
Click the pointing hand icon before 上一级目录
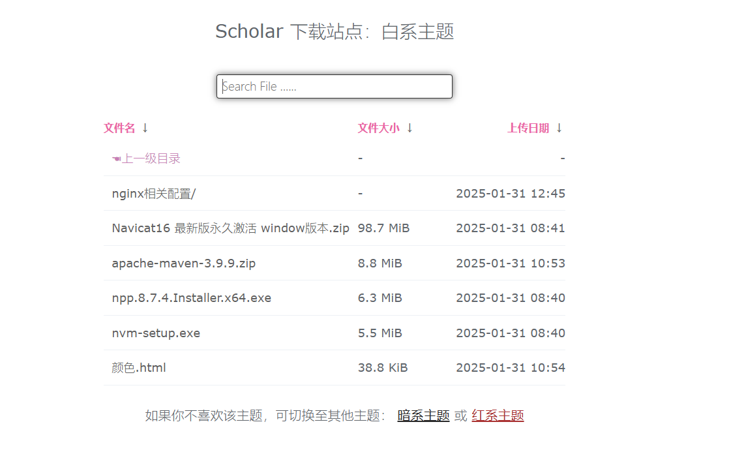pos(116,159)
